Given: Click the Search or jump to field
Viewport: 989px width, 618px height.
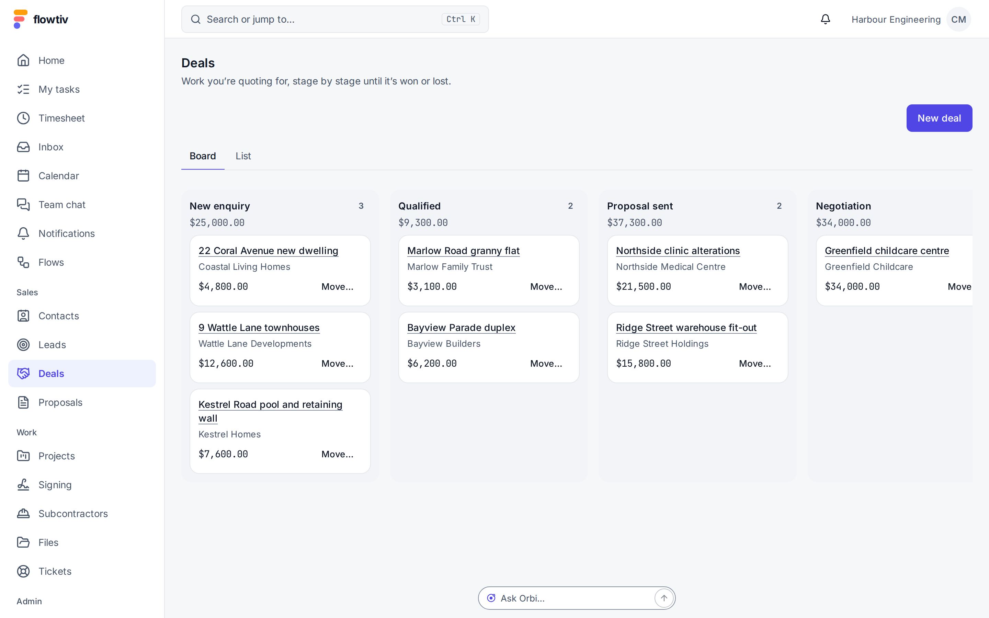Looking at the screenshot, I should pyautogui.click(x=335, y=19).
